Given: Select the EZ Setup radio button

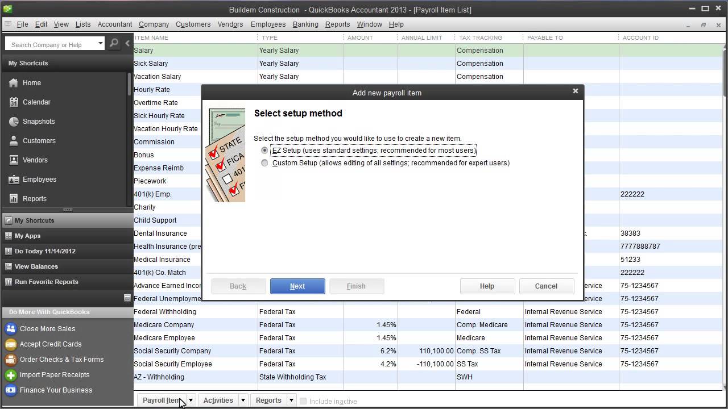Looking at the screenshot, I should click(x=264, y=151).
